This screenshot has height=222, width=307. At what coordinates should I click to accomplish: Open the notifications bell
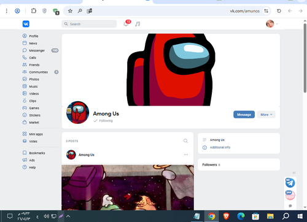click(126, 24)
